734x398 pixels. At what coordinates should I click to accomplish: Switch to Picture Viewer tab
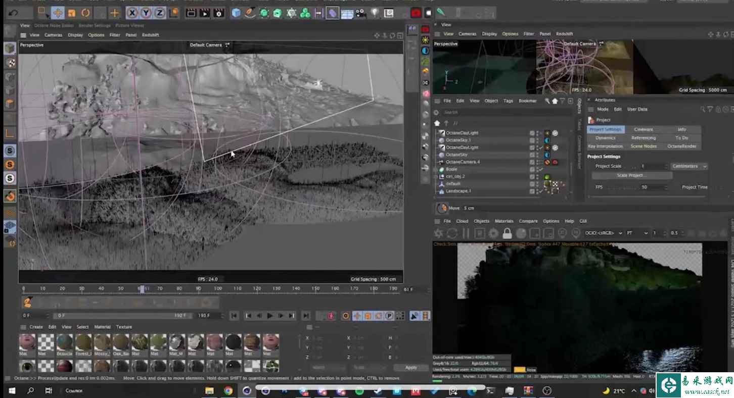tap(129, 25)
